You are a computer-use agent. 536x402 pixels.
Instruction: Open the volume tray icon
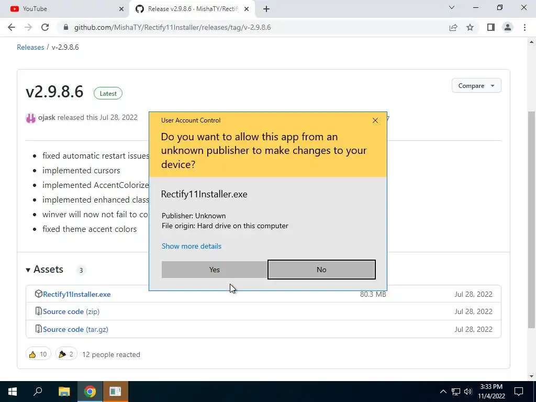pos(468,392)
